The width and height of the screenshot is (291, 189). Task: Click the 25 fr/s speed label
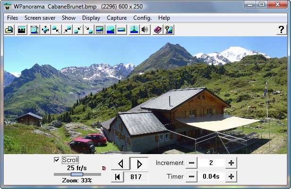pyautogui.click(x=77, y=168)
